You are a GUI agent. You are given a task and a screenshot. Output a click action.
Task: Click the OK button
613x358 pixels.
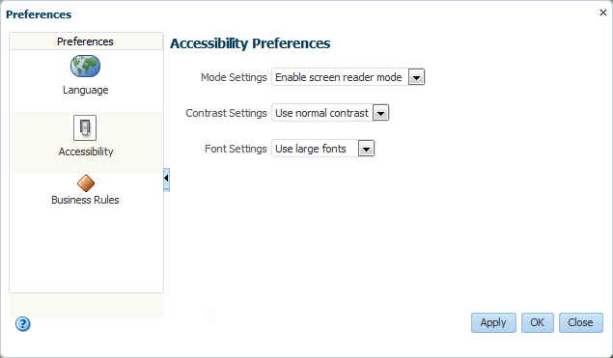tap(537, 322)
